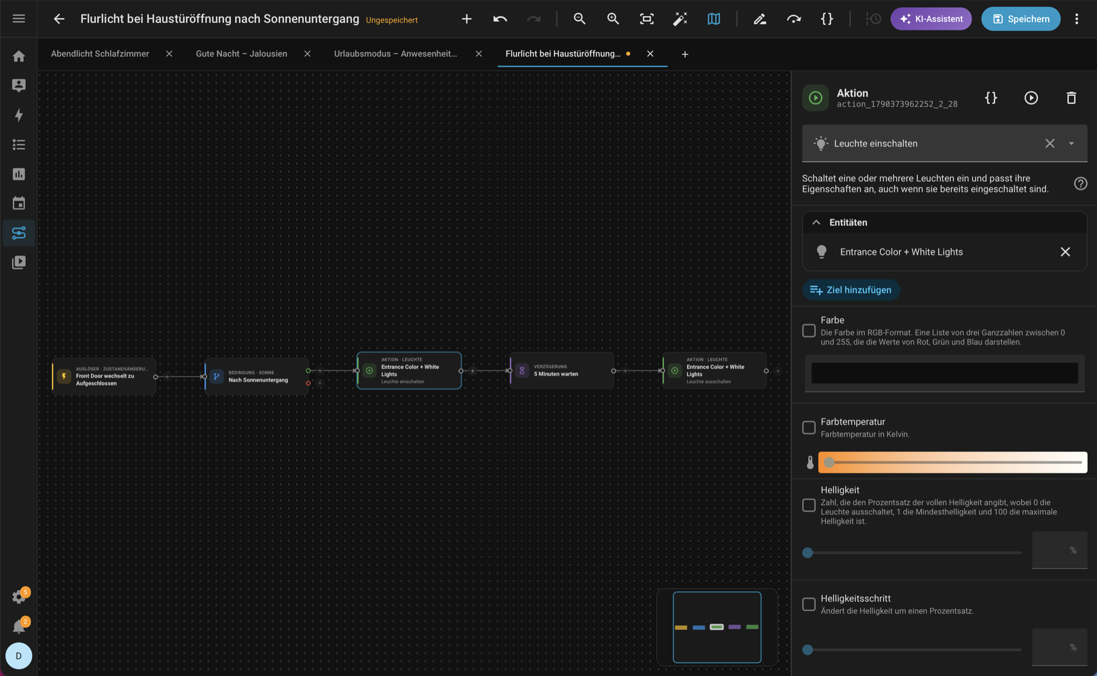Viewport: 1097px width, 676px height.
Task: Focus the Helligkeit percent input field
Action: click(x=1059, y=550)
